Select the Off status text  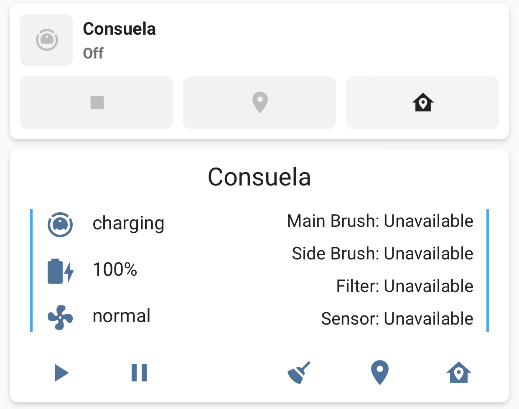(x=93, y=53)
